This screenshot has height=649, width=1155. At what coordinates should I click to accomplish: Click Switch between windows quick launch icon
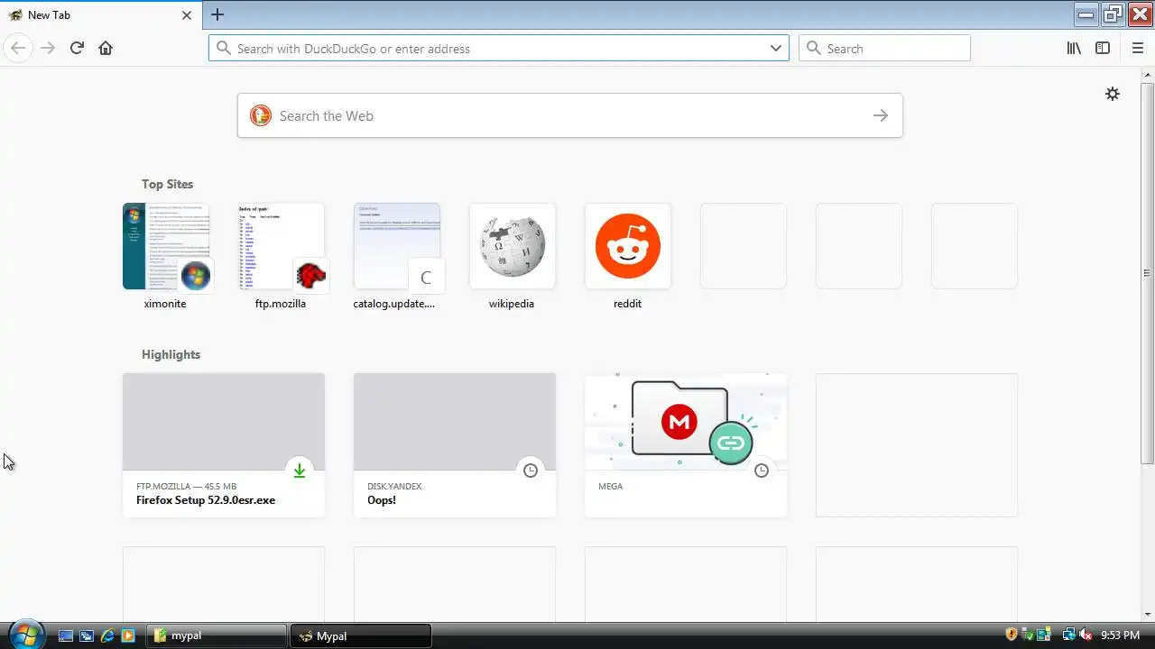pyautogui.click(x=87, y=635)
